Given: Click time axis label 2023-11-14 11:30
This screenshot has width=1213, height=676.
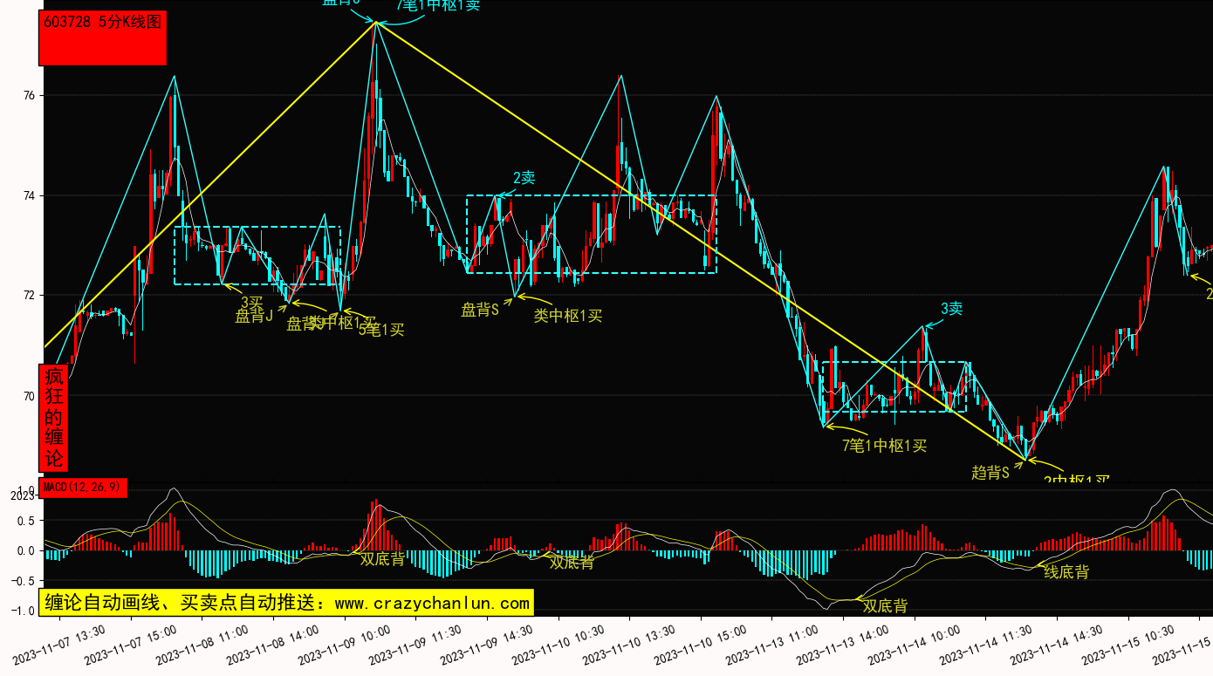Looking at the screenshot, I should pos(986,645).
